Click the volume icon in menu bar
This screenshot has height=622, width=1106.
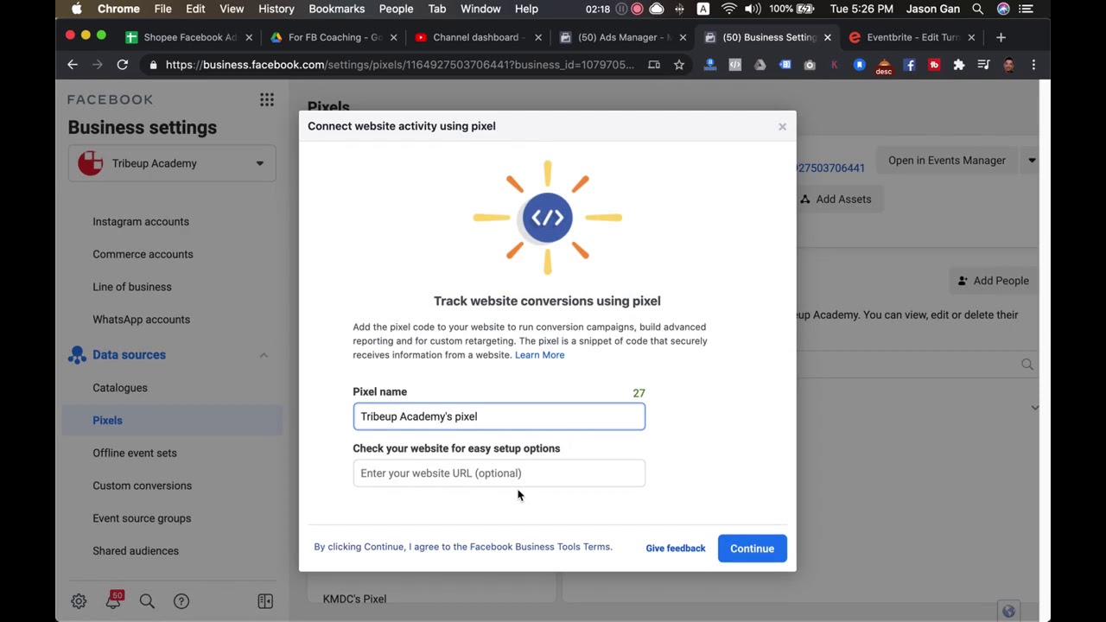(x=753, y=9)
